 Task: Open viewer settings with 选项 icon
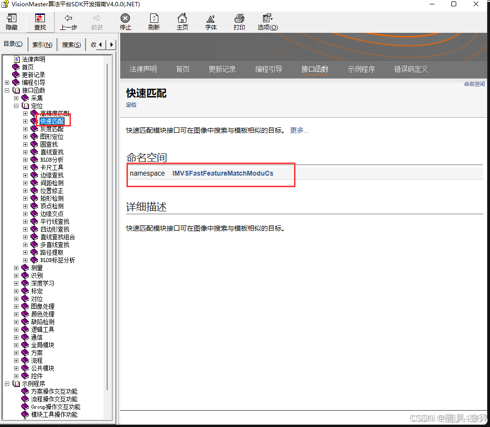coord(267,22)
